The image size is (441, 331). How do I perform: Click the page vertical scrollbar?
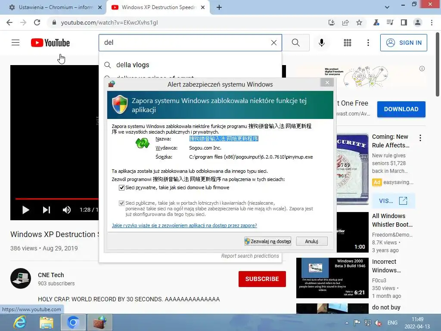[x=438, y=65]
